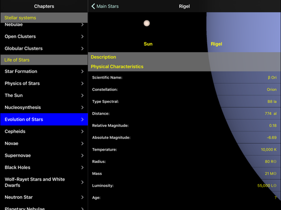The height and width of the screenshot is (210, 281).
Task: Open the Open Clusters chapter
Action: (x=44, y=37)
